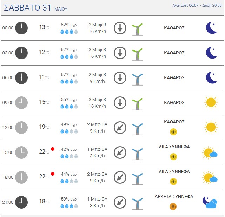Click the yellow mosquito icon at 12:00

click(x=173, y=132)
